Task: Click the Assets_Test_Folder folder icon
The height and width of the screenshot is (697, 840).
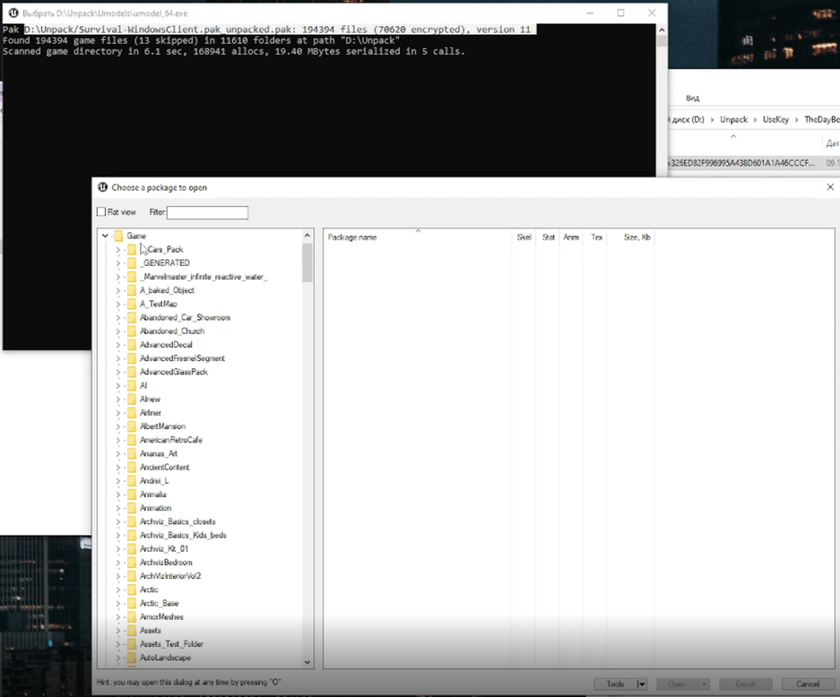Action: click(x=131, y=644)
